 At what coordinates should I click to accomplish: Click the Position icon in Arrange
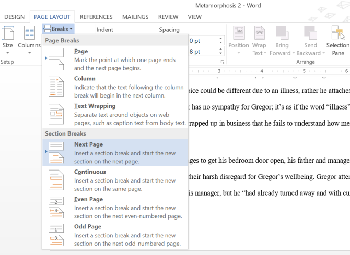pyautogui.click(x=239, y=32)
